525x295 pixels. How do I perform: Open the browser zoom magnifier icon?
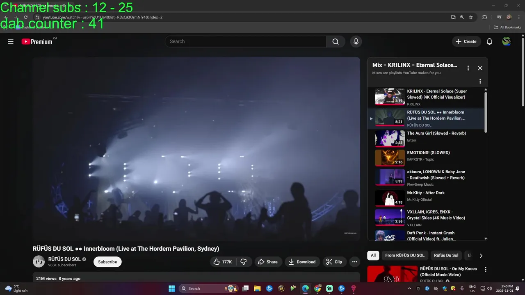point(462,17)
